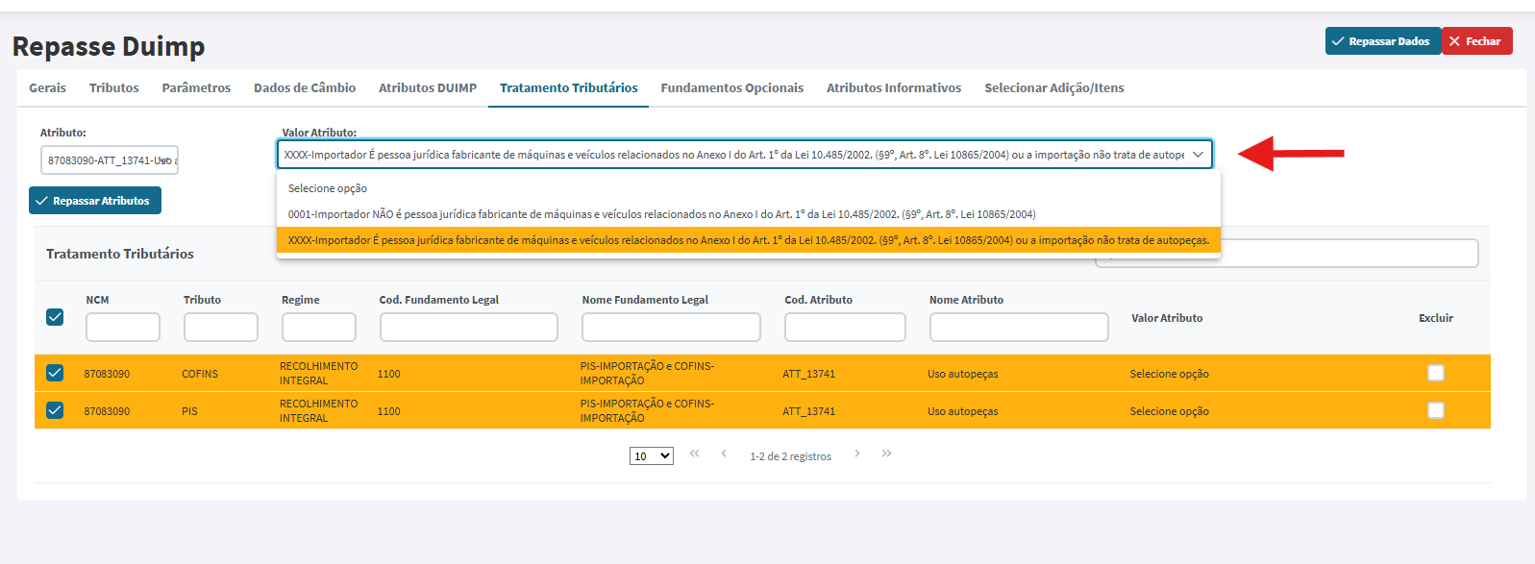The width and height of the screenshot is (1535, 564).
Task: Click ATT_13741 in the COFINS row
Action: (x=808, y=374)
